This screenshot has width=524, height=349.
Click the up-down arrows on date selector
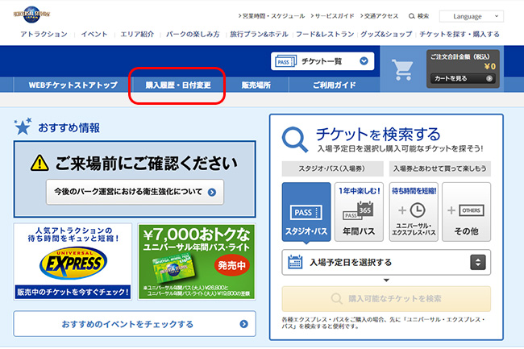point(478,262)
